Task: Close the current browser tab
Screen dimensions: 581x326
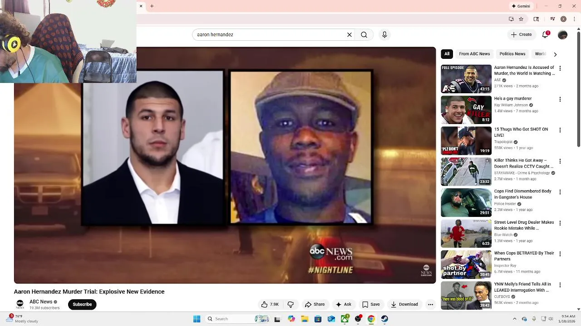Action: pyautogui.click(x=141, y=6)
